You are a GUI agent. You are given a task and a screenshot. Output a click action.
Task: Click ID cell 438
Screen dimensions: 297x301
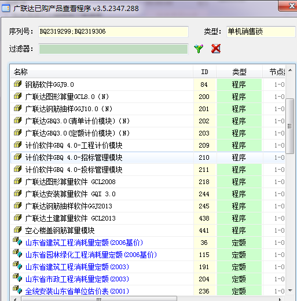pos(205,218)
